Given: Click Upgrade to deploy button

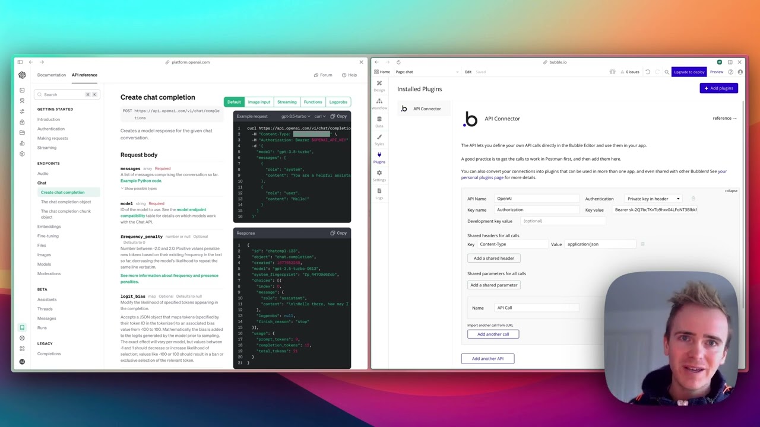Looking at the screenshot, I should click(x=689, y=72).
